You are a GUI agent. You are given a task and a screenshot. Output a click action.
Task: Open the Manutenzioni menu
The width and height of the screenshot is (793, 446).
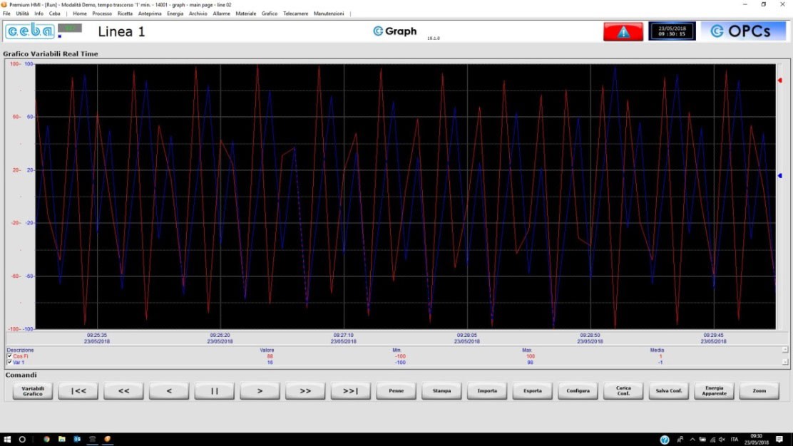(x=329, y=14)
